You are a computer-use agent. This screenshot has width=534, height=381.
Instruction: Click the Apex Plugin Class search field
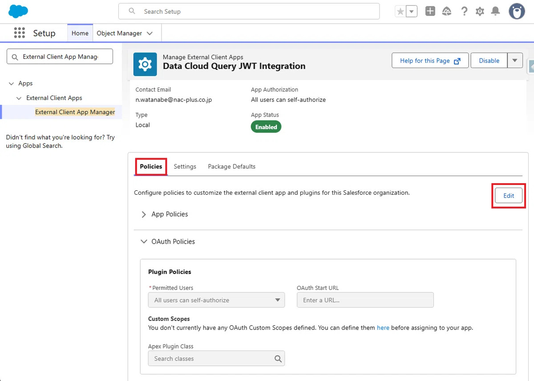pyautogui.click(x=216, y=358)
